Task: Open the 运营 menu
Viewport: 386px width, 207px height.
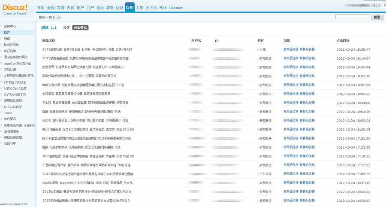Action: coord(120,8)
